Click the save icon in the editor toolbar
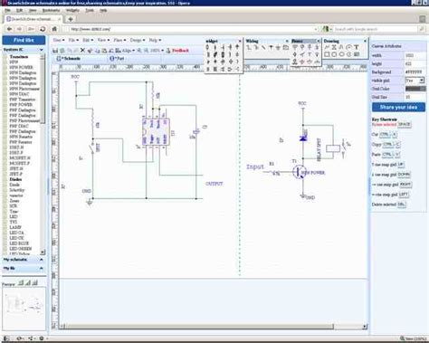 [55, 51]
